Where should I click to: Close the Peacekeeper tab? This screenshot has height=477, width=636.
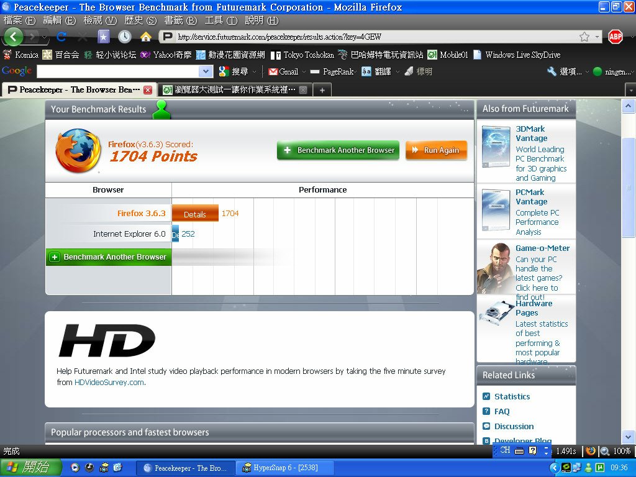click(148, 90)
